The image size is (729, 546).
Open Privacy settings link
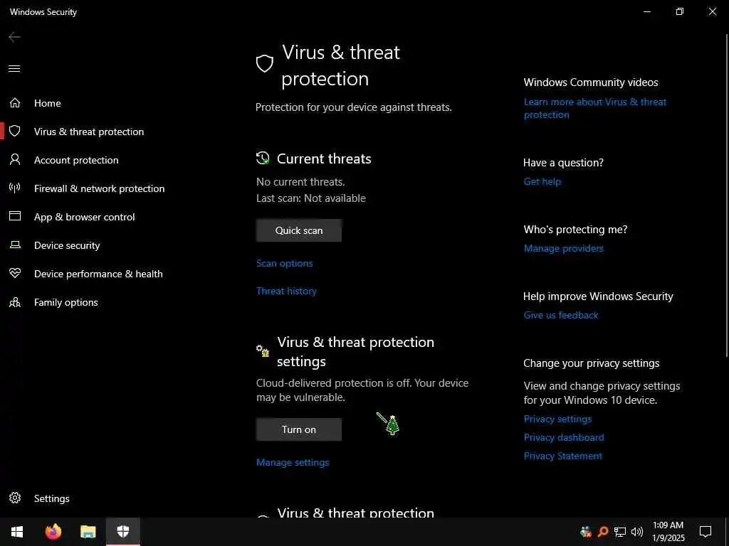(557, 419)
